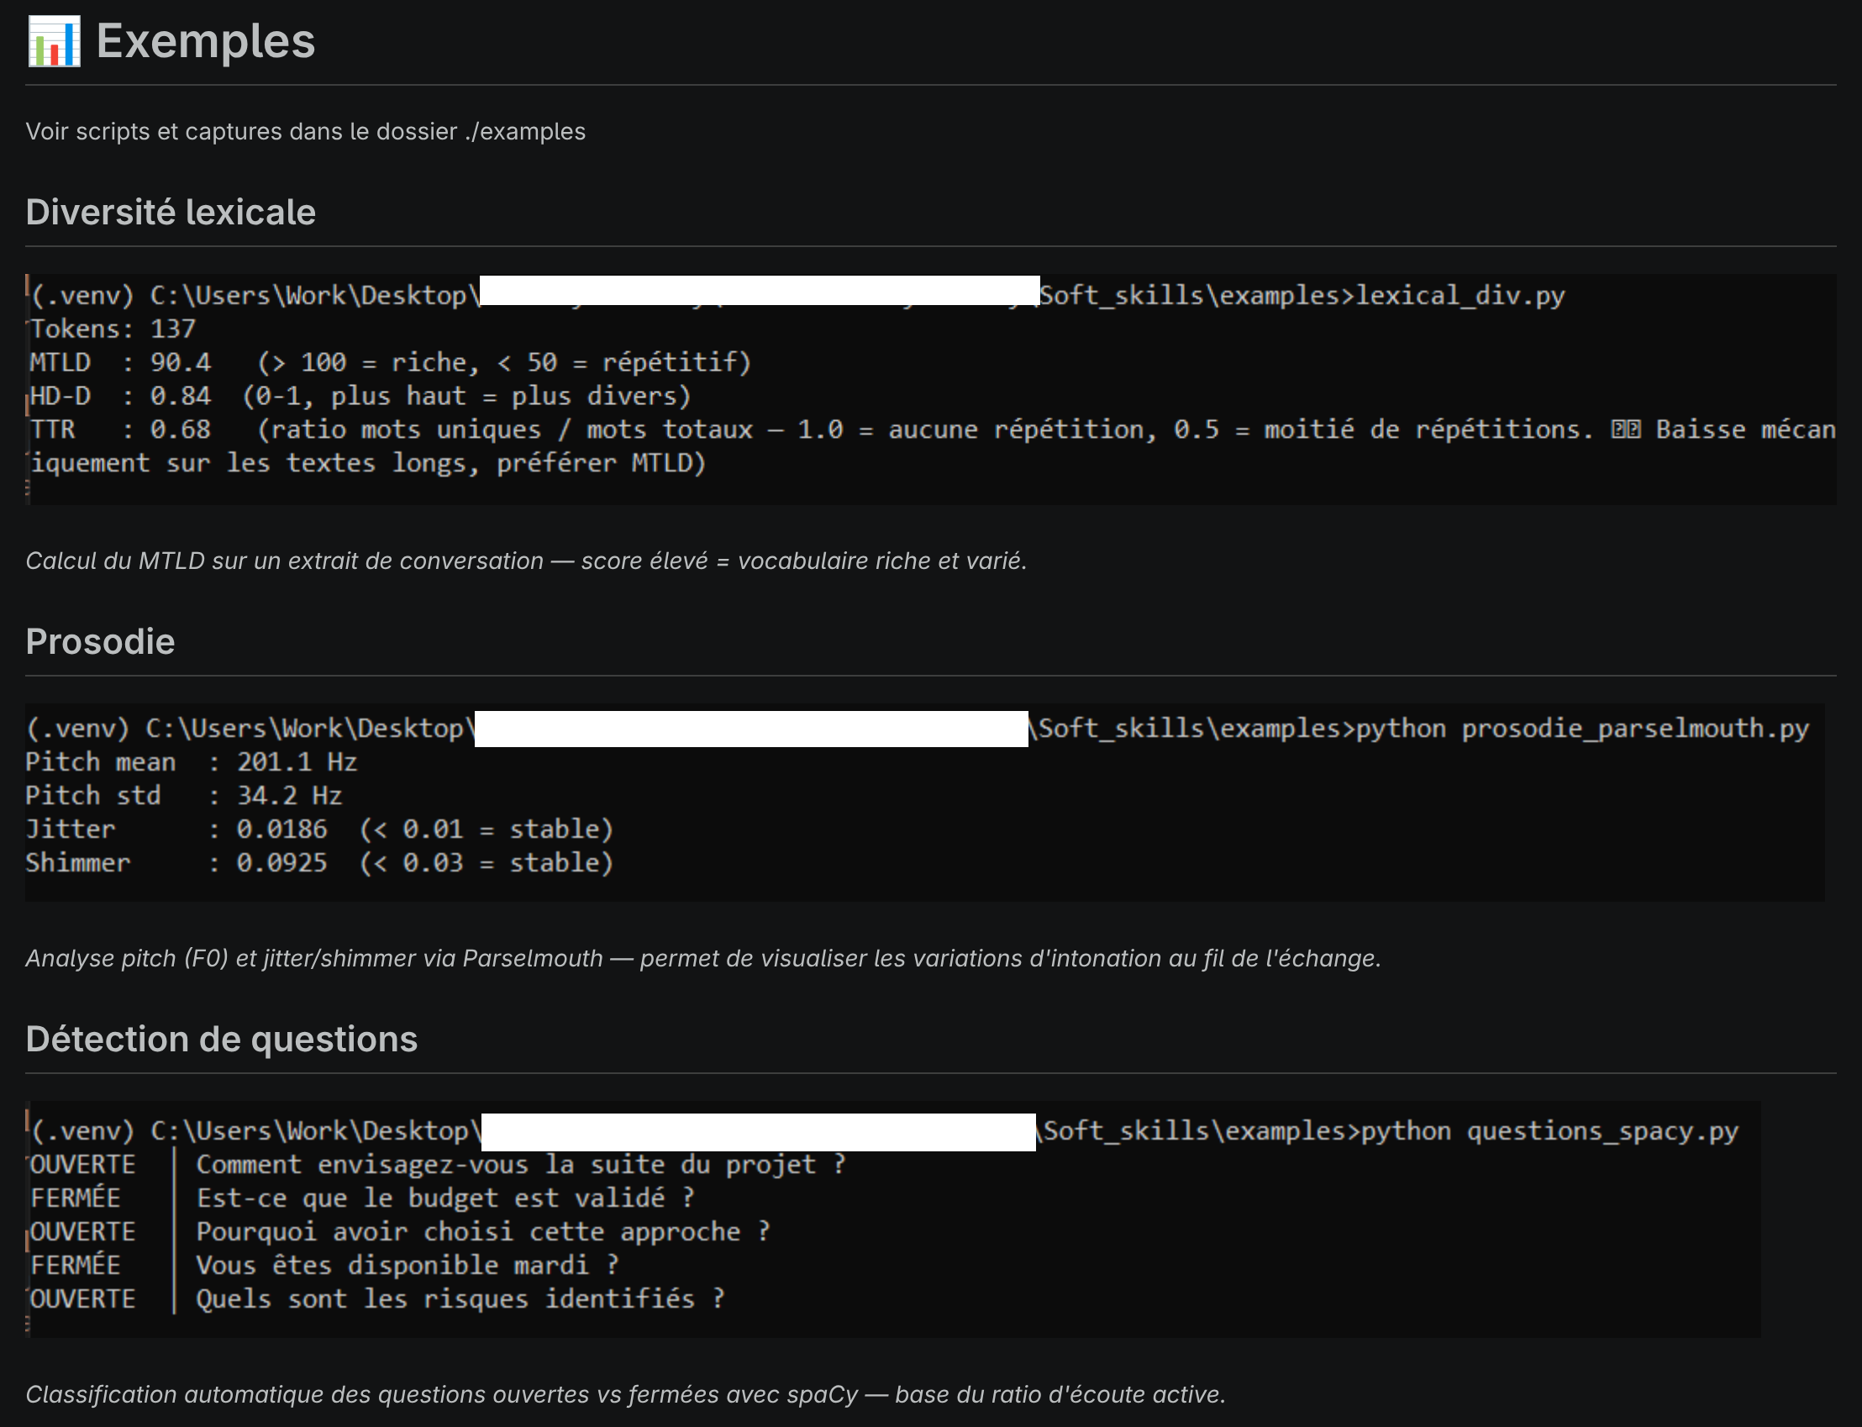Screen dimensions: 1862x1427
Task: Click the Pitch mean 201.1 Hz line
Action: coord(191,762)
